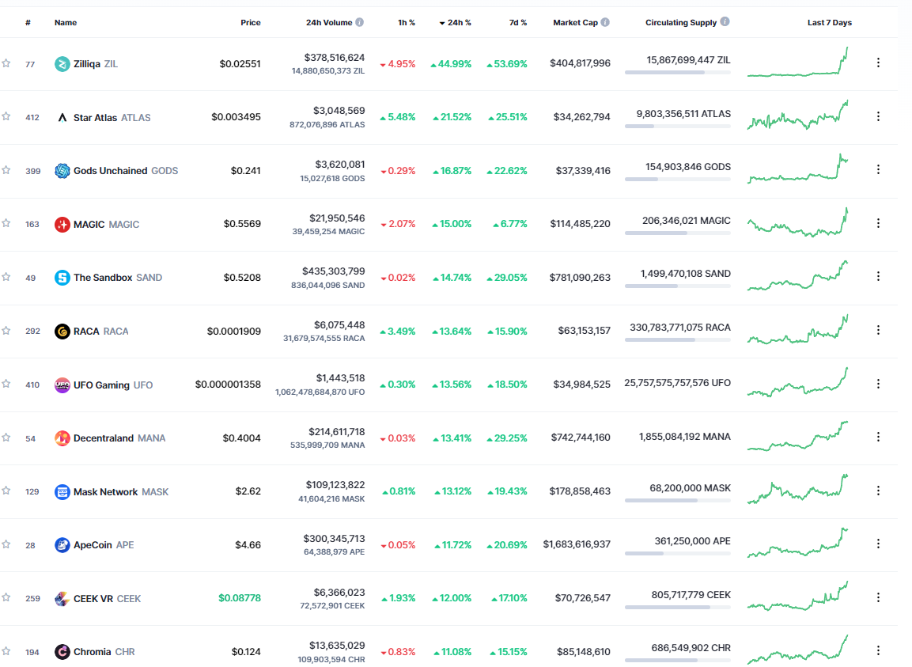Click the MAGIC token logo icon
The height and width of the screenshot is (667, 912).
pyautogui.click(x=62, y=225)
